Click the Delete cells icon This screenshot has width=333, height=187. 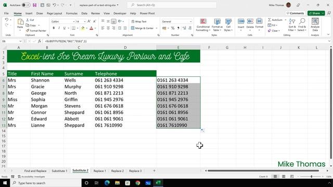[250, 21]
